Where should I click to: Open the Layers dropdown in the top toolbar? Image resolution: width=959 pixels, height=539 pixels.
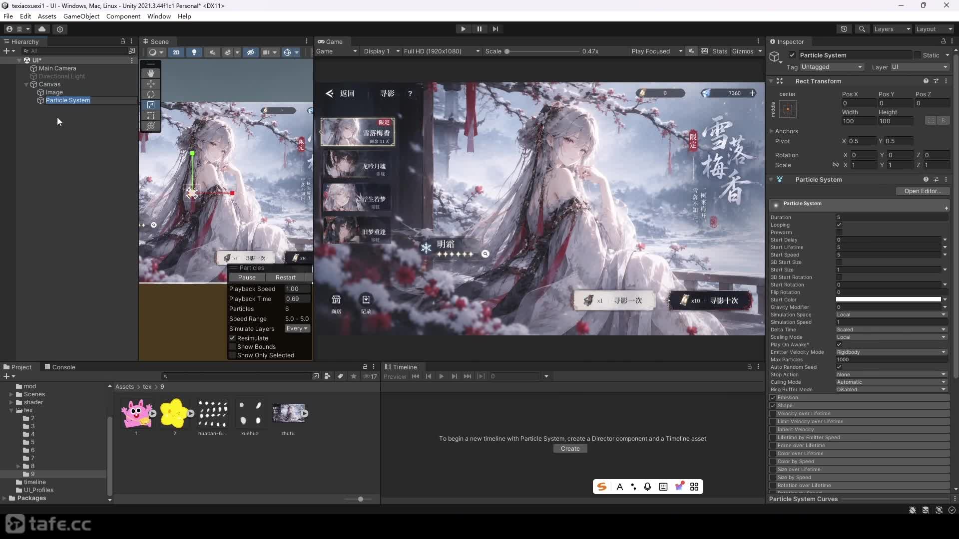coord(892,29)
